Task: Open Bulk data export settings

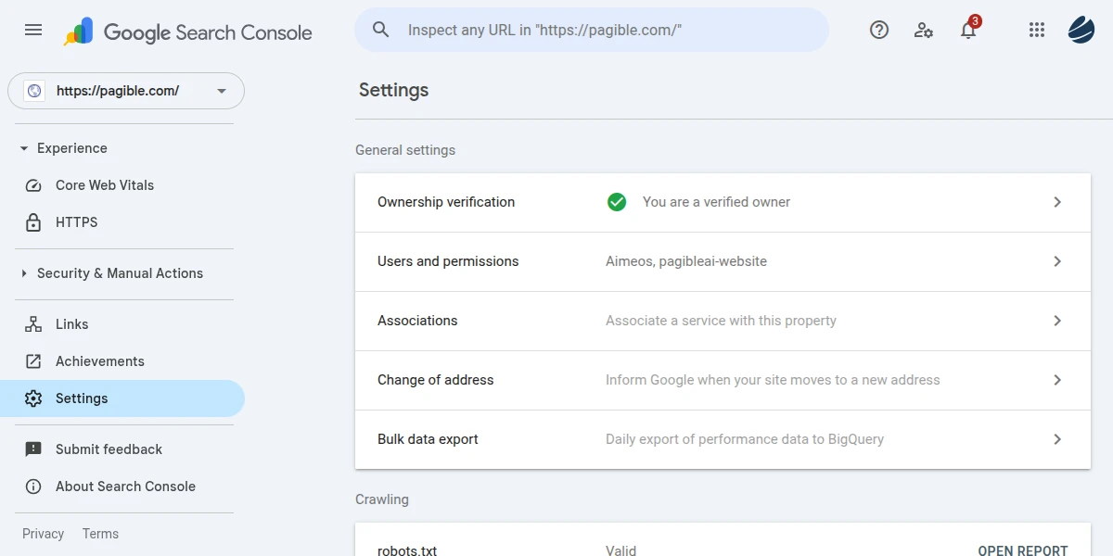Action: pyautogui.click(x=723, y=439)
